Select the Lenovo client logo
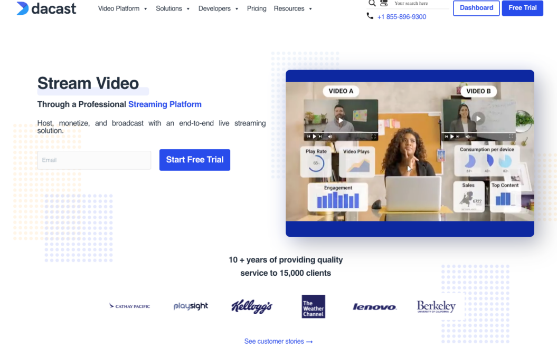This screenshot has height=358, width=557. coord(374,306)
